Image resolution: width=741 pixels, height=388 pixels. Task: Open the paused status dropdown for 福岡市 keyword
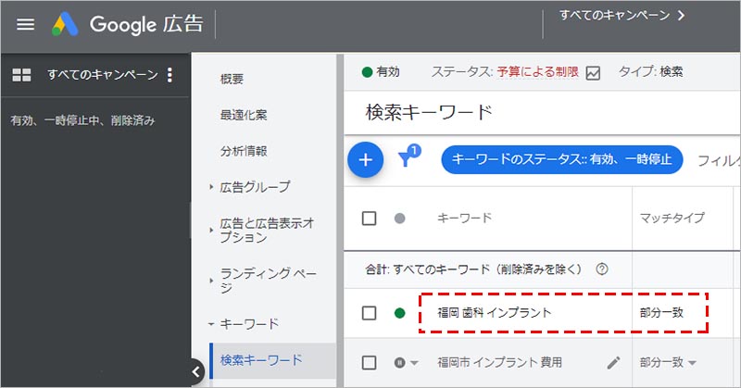coord(406,362)
